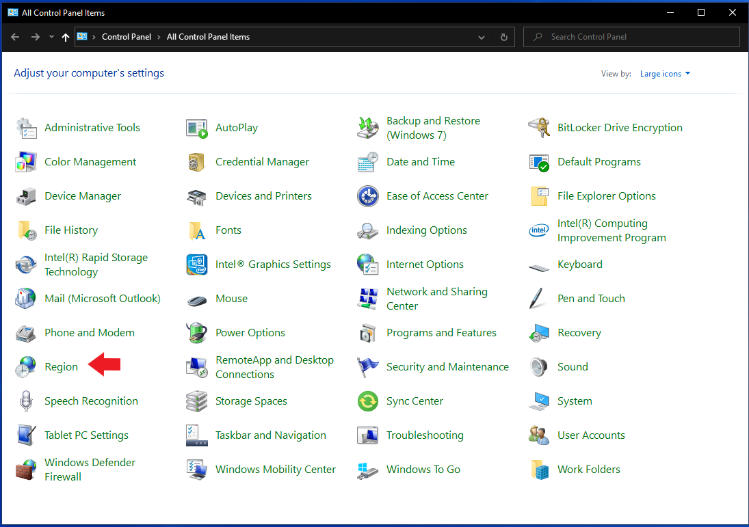749x527 pixels.
Task: Expand the View by Large icons dropdown
Action: click(665, 74)
